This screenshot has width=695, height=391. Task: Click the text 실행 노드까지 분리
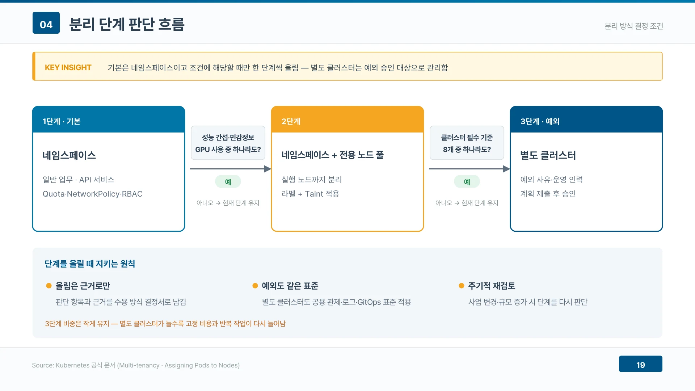pos(312,180)
